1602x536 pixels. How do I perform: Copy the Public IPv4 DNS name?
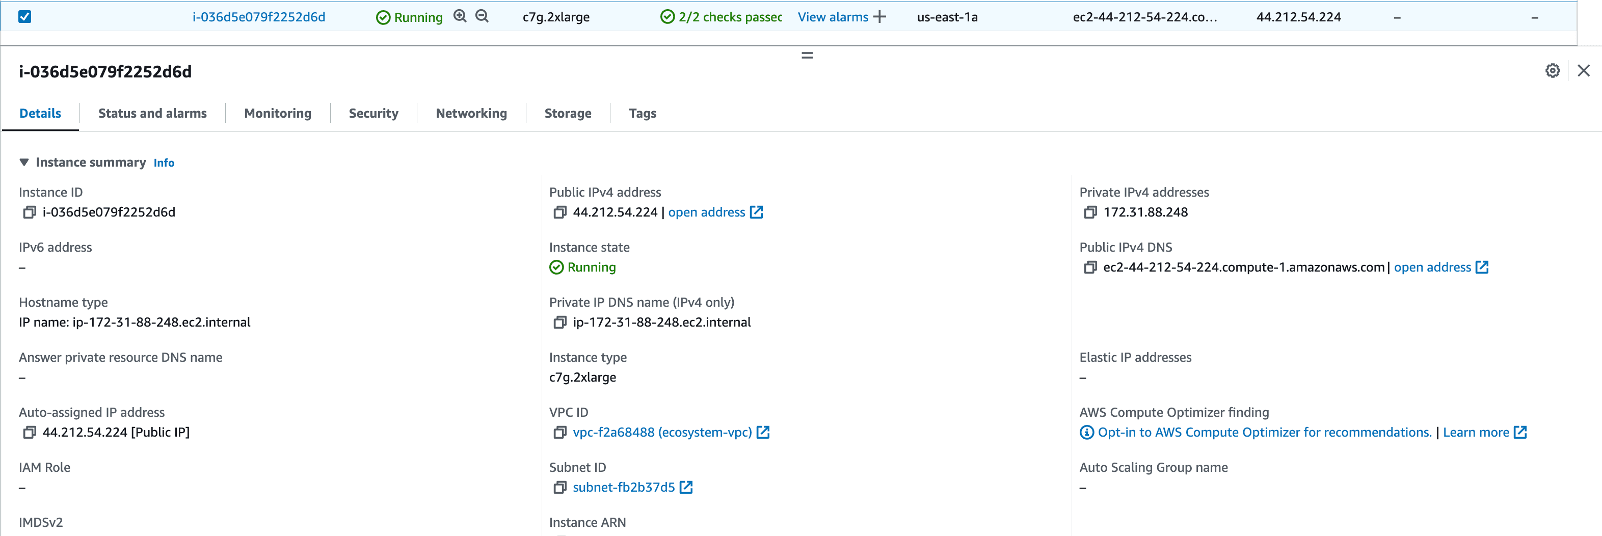tap(1089, 267)
